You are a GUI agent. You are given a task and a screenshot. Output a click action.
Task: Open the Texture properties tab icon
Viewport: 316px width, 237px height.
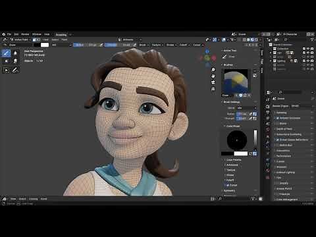click(x=267, y=177)
